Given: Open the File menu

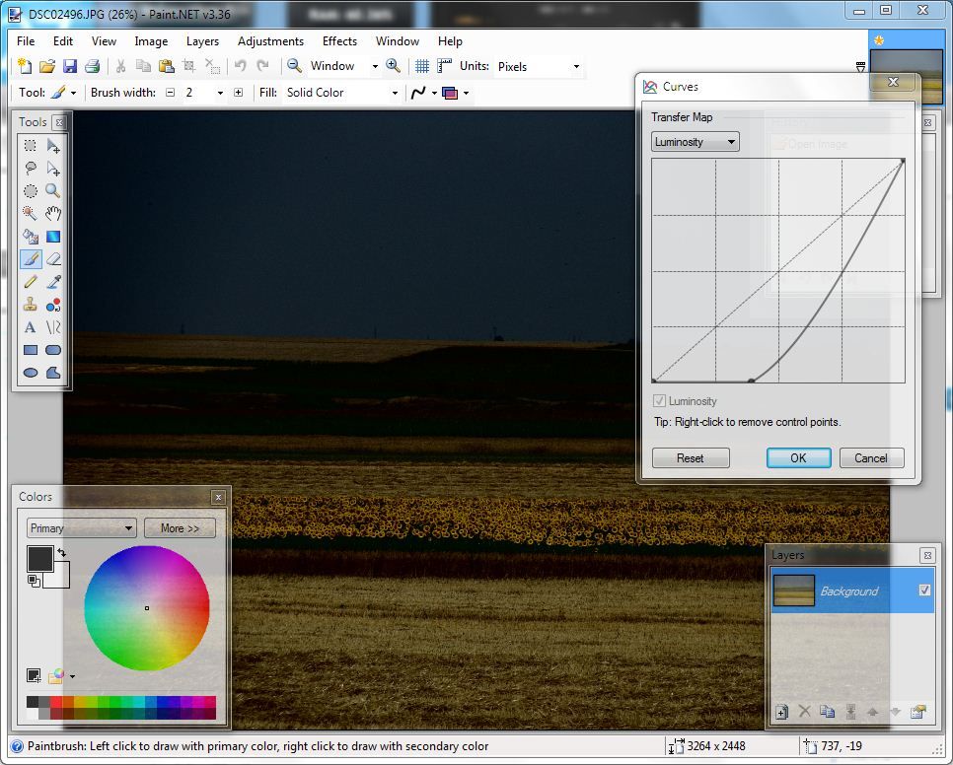Looking at the screenshot, I should point(26,41).
